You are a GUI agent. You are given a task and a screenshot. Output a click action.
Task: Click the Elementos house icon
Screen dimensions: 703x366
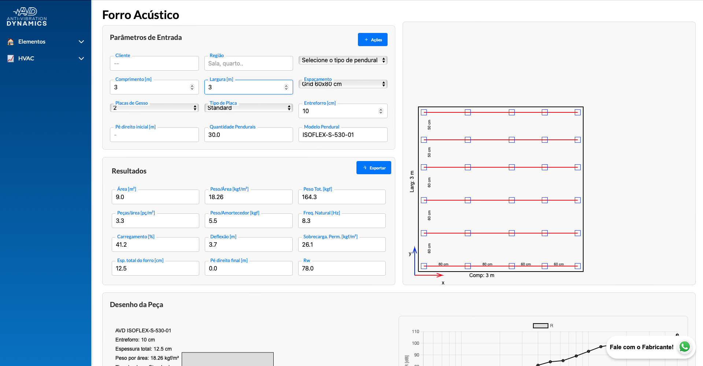click(x=11, y=42)
